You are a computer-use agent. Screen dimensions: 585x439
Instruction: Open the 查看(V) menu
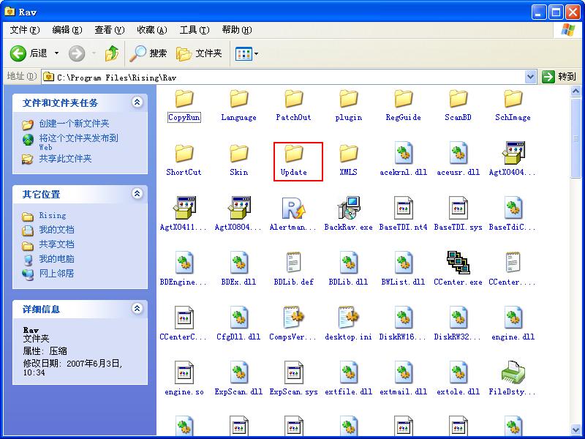[x=109, y=30]
